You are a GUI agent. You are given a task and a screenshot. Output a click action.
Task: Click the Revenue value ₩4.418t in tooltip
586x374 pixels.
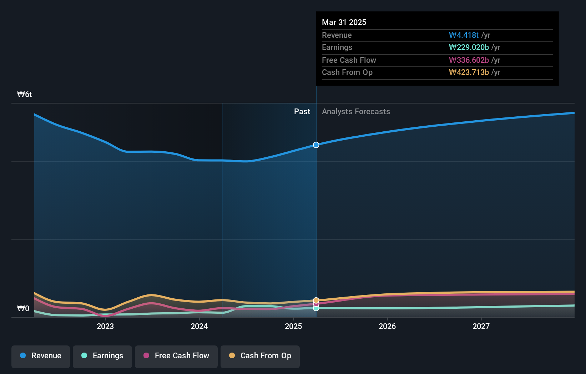(x=464, y=35)
